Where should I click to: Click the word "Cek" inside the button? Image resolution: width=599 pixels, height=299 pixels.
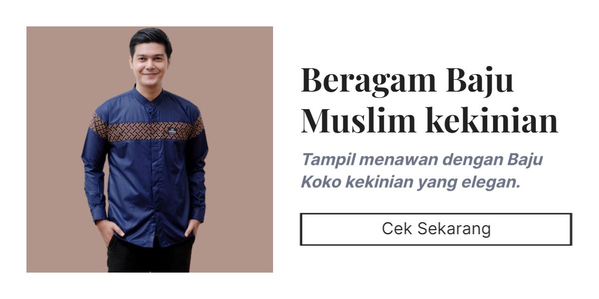point(397,229)
